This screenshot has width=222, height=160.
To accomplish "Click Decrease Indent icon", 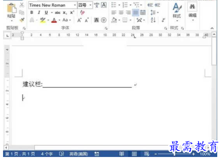I will tap(150, 5).
